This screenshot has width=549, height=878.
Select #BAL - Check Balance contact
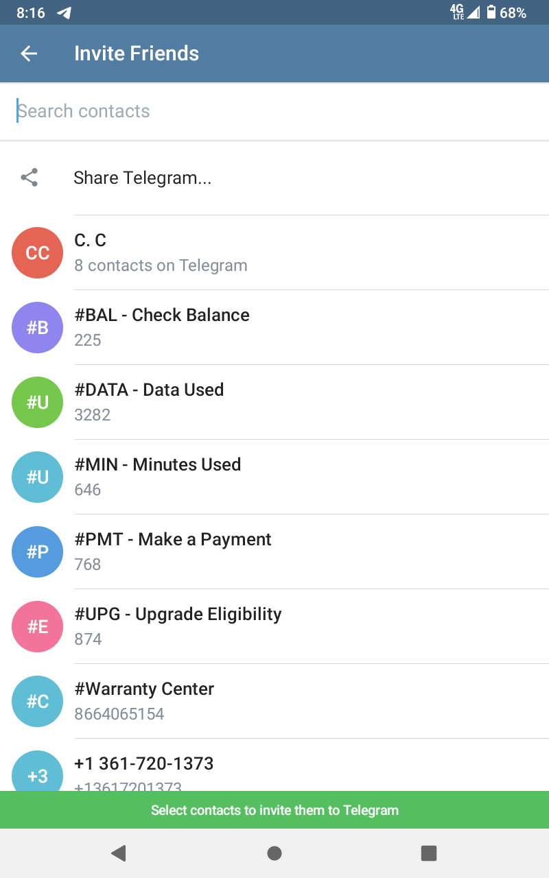(274, 327)
